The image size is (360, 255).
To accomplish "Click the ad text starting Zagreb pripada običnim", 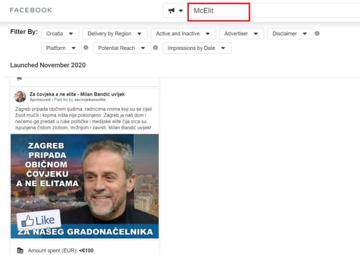I will pyautogui.click(x=84, y=118).
